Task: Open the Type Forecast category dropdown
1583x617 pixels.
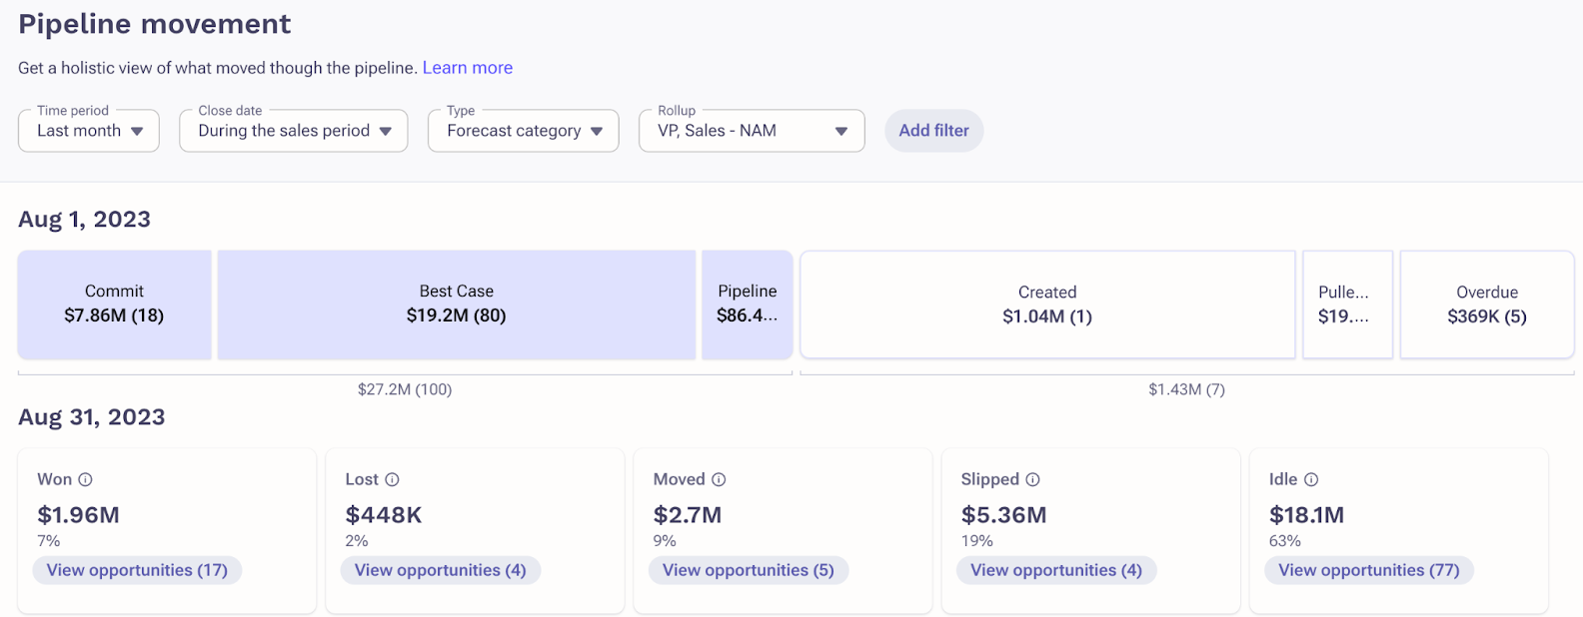Action: click(524, 131)
